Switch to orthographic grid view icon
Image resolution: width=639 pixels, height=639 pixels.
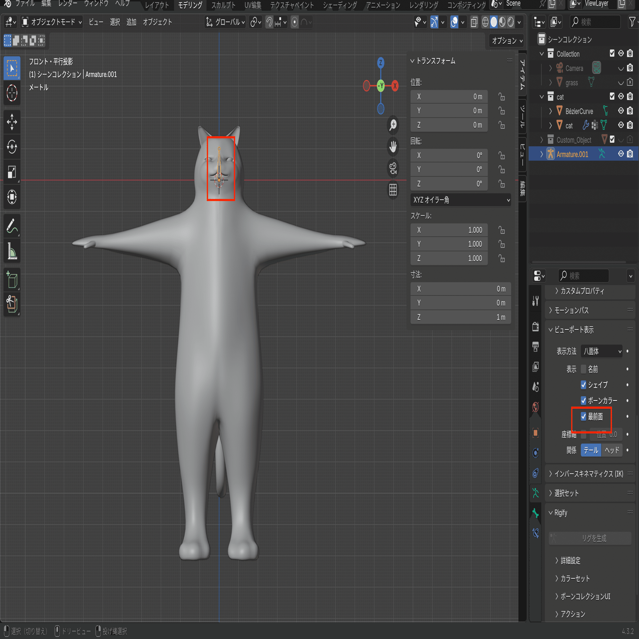[393, 190]
